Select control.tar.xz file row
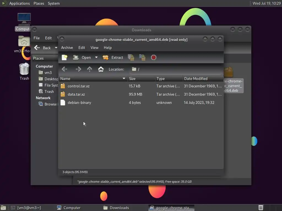Viewport: 282px width, 211px height. click(141, 86)
